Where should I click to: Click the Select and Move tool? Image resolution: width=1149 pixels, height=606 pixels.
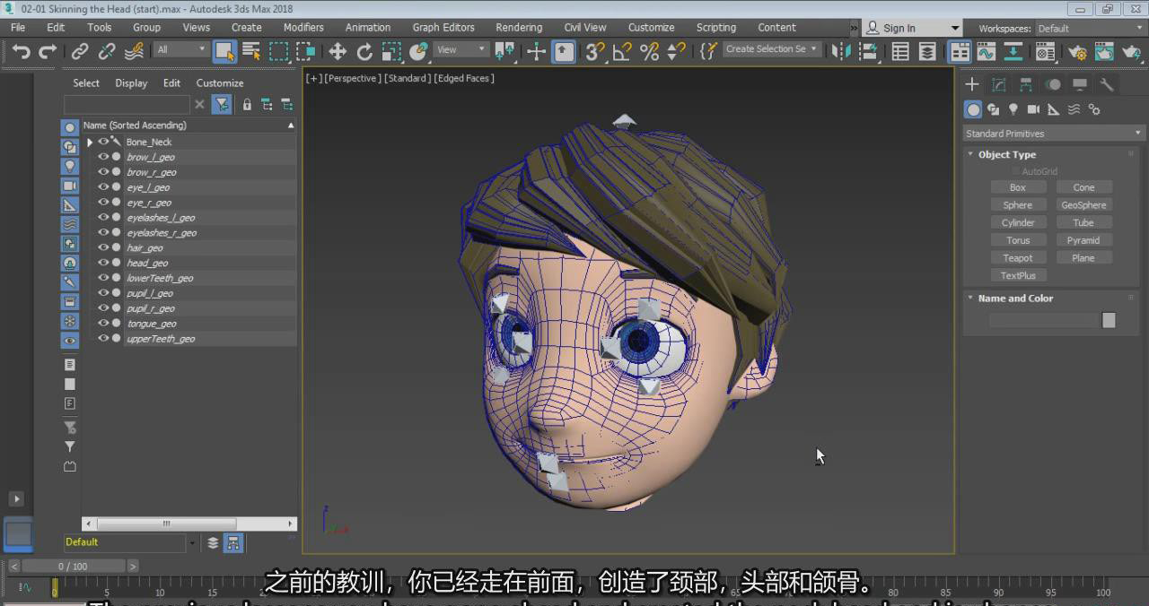(x=338, y=51)
